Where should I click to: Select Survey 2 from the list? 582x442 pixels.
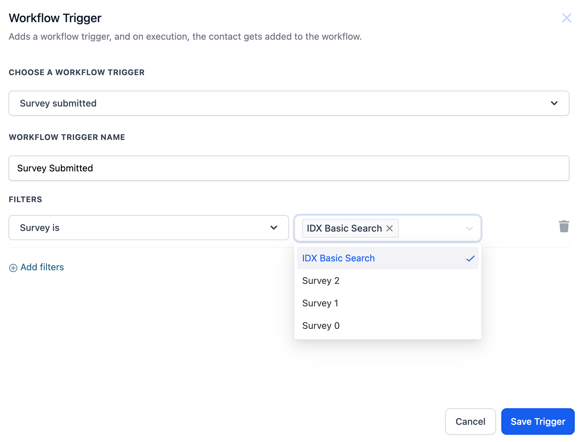[321, 281]
